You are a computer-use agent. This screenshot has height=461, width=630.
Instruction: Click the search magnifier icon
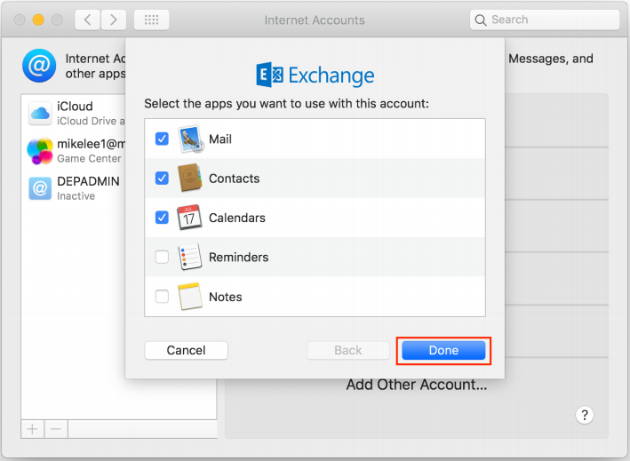(x=481, y=20)
